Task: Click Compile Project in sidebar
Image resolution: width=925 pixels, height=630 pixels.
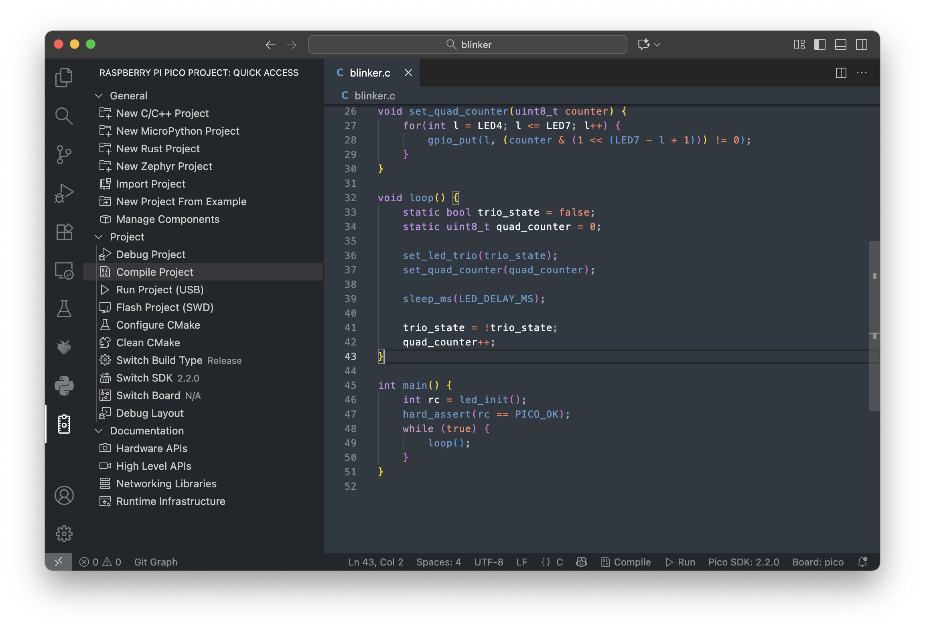Action: (x=155, y=272)
